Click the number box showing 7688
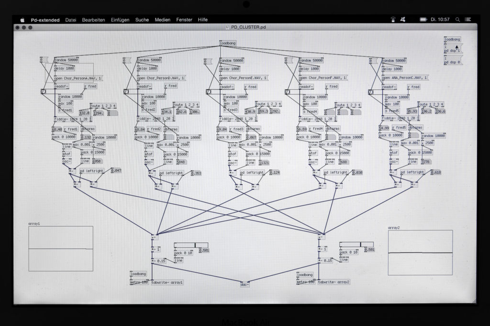 343,162
